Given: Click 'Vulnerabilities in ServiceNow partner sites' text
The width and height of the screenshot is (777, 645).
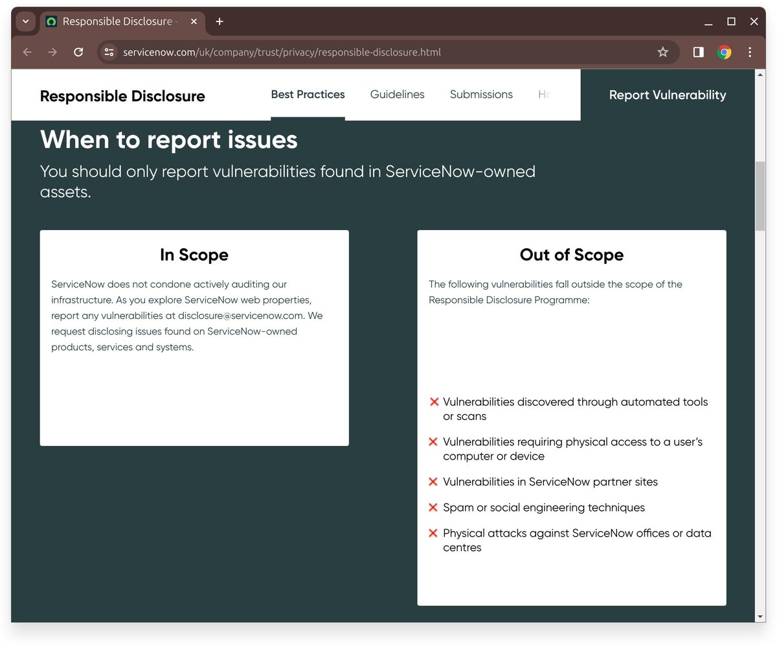Looking at the screenshot, I should click(550, 482).
